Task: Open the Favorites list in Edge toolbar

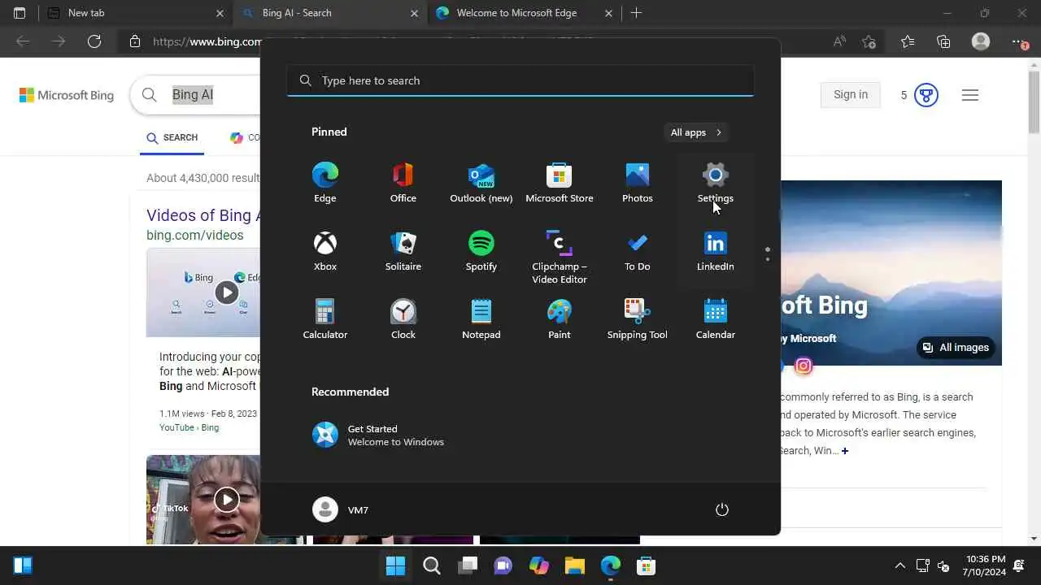Action: 908,41
